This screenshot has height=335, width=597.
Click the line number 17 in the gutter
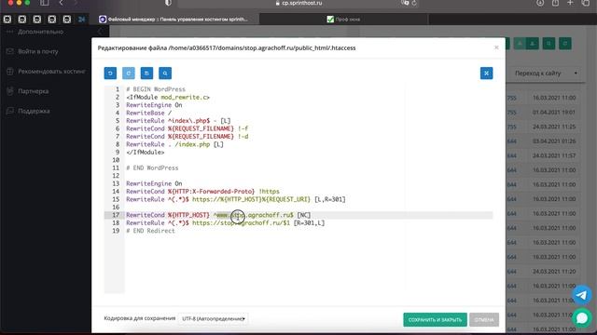116,215
